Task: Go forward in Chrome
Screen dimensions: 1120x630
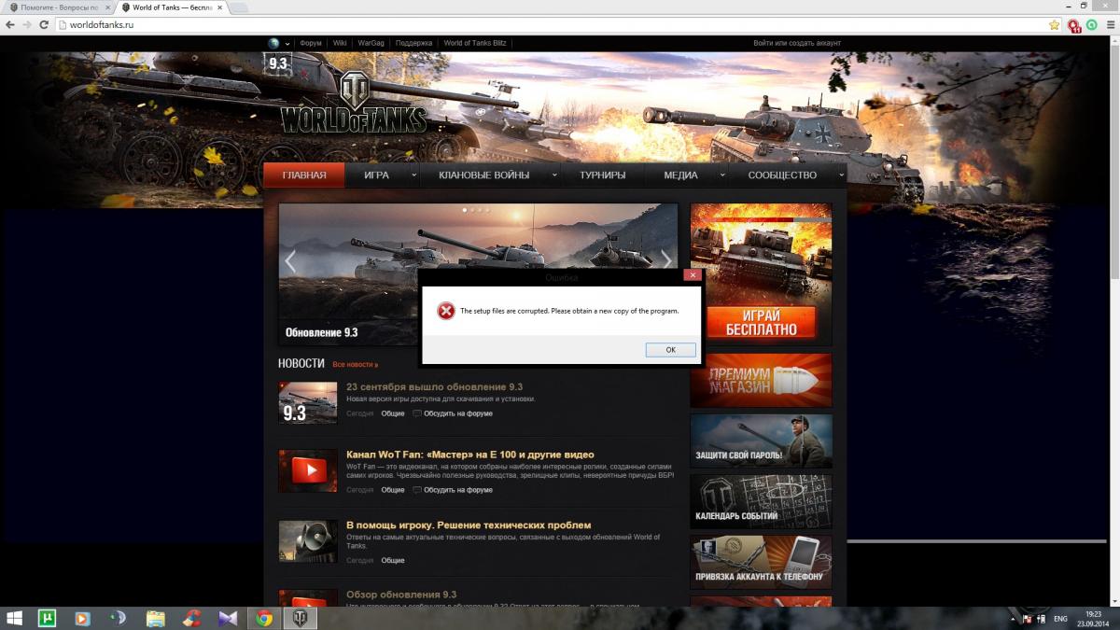Action: [26, 24]
